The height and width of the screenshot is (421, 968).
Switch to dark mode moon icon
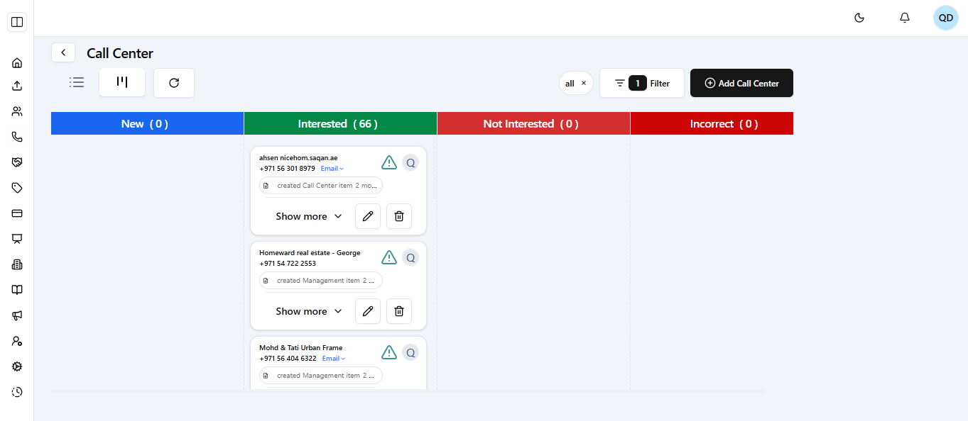pyautogui.click(x=859, y=18)
